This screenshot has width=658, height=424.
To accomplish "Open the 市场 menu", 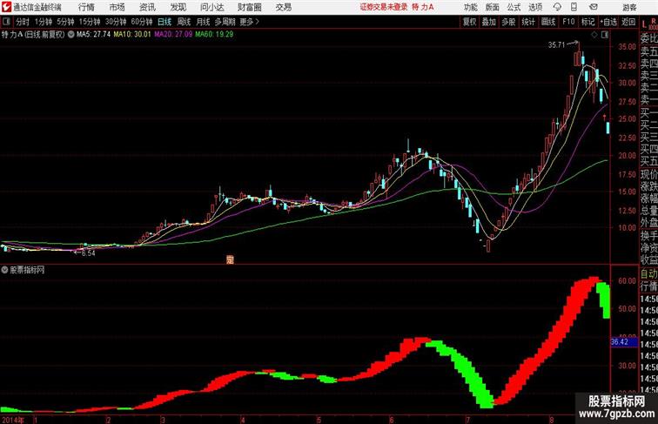I will (x=117, y=7).
